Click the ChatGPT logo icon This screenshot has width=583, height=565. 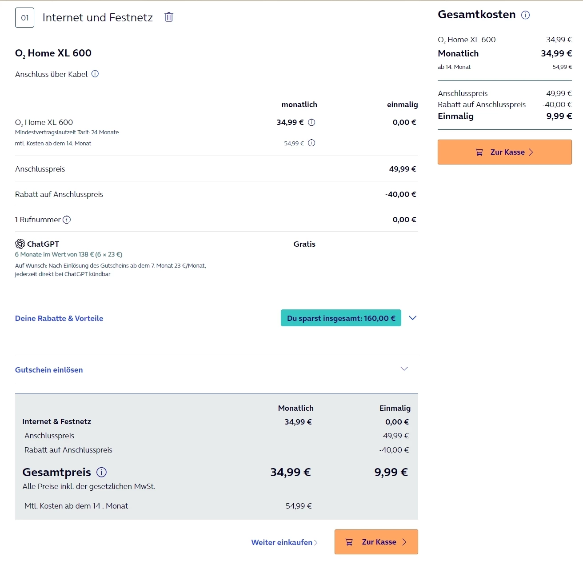point(20,244)
